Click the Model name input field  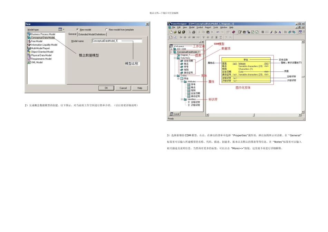pyautogui.click(x=117, y=41)
